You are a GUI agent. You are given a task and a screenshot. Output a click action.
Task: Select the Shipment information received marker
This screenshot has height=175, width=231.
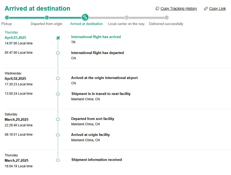[x=58, y=160]
